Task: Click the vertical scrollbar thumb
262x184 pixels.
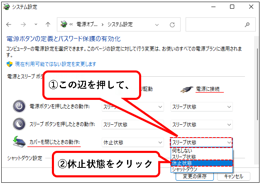Action: point(257,84)
